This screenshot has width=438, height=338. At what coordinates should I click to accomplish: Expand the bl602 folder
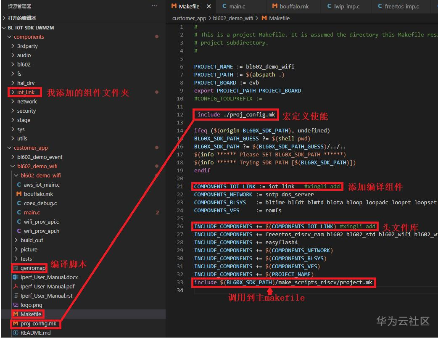[24, 64]
